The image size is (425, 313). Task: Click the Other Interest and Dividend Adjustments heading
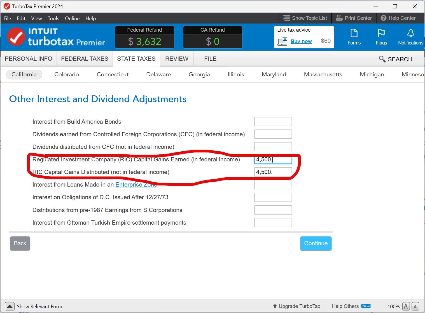pyautogui.click(x=98, y=99)
